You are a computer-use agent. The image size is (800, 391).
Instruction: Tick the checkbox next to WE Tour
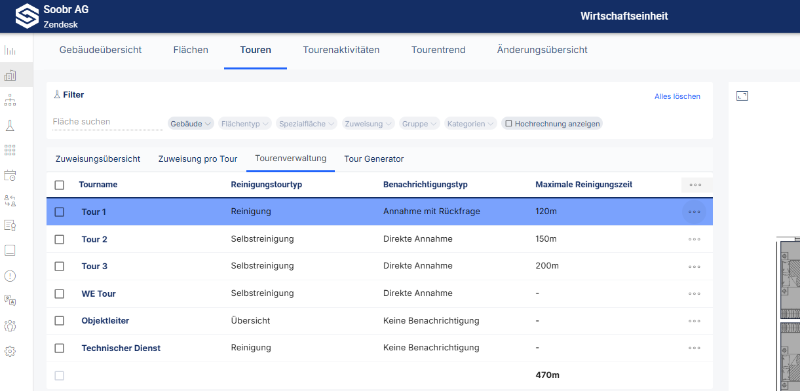click(60, 294)
